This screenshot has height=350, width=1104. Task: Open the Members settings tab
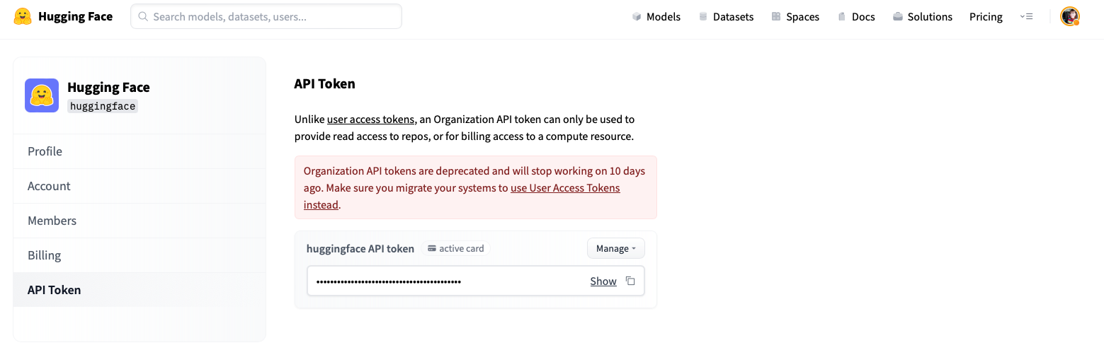coord(52,221)
